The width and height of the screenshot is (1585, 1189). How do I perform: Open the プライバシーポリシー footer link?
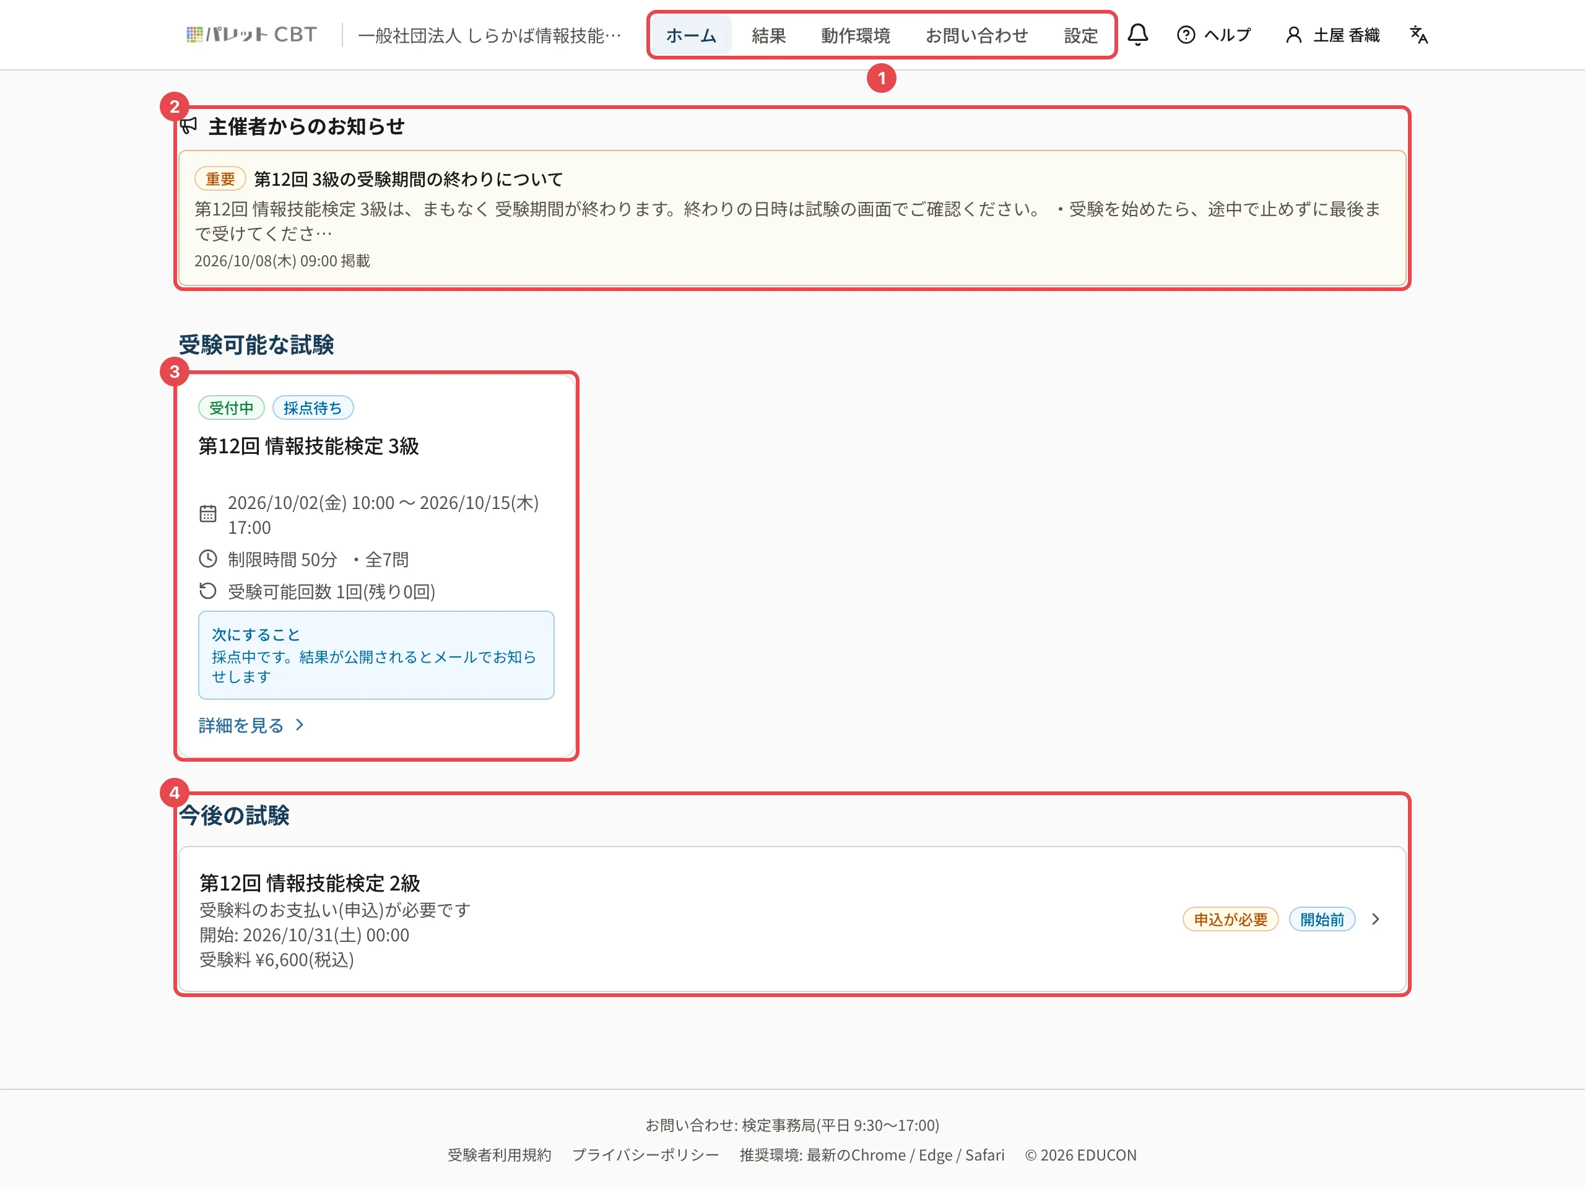(x=646, y=1156)
